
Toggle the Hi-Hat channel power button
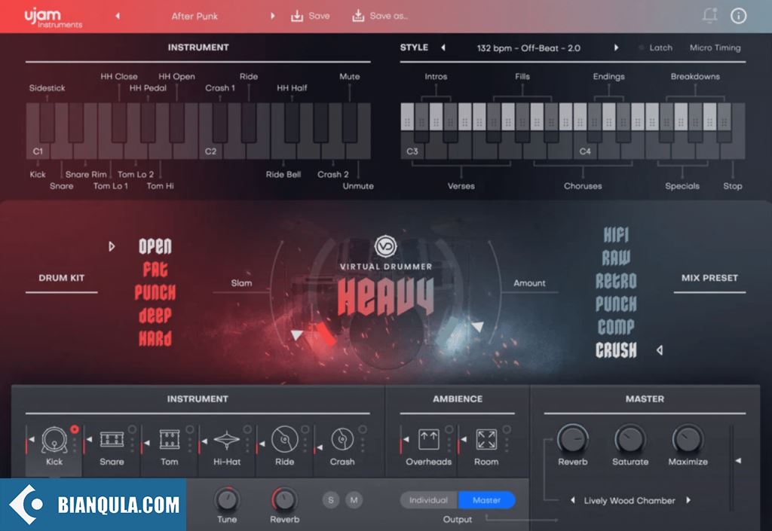click(x=247, y=429)
